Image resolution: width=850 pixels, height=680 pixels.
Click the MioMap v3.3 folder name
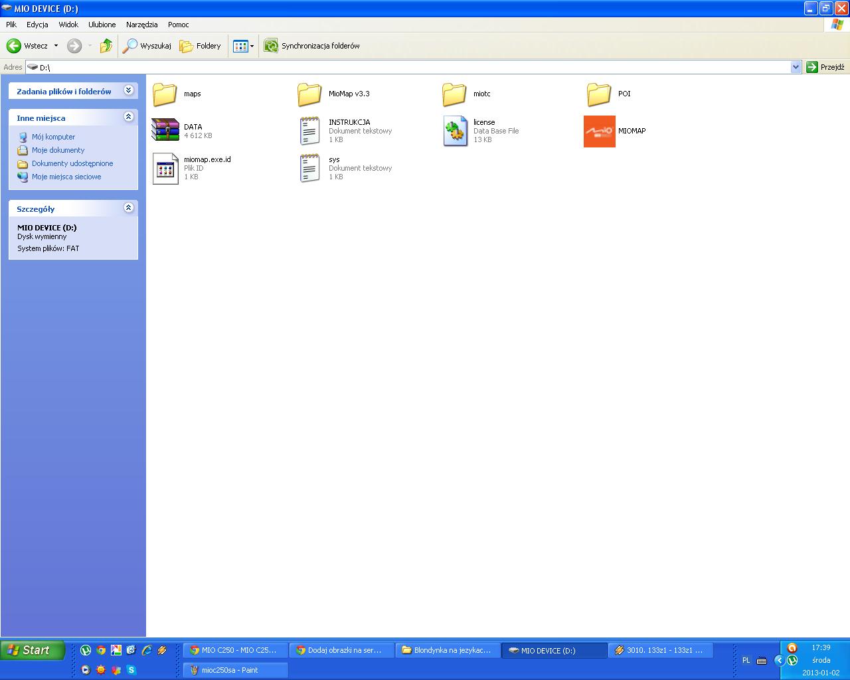click(x=349, y=94)
